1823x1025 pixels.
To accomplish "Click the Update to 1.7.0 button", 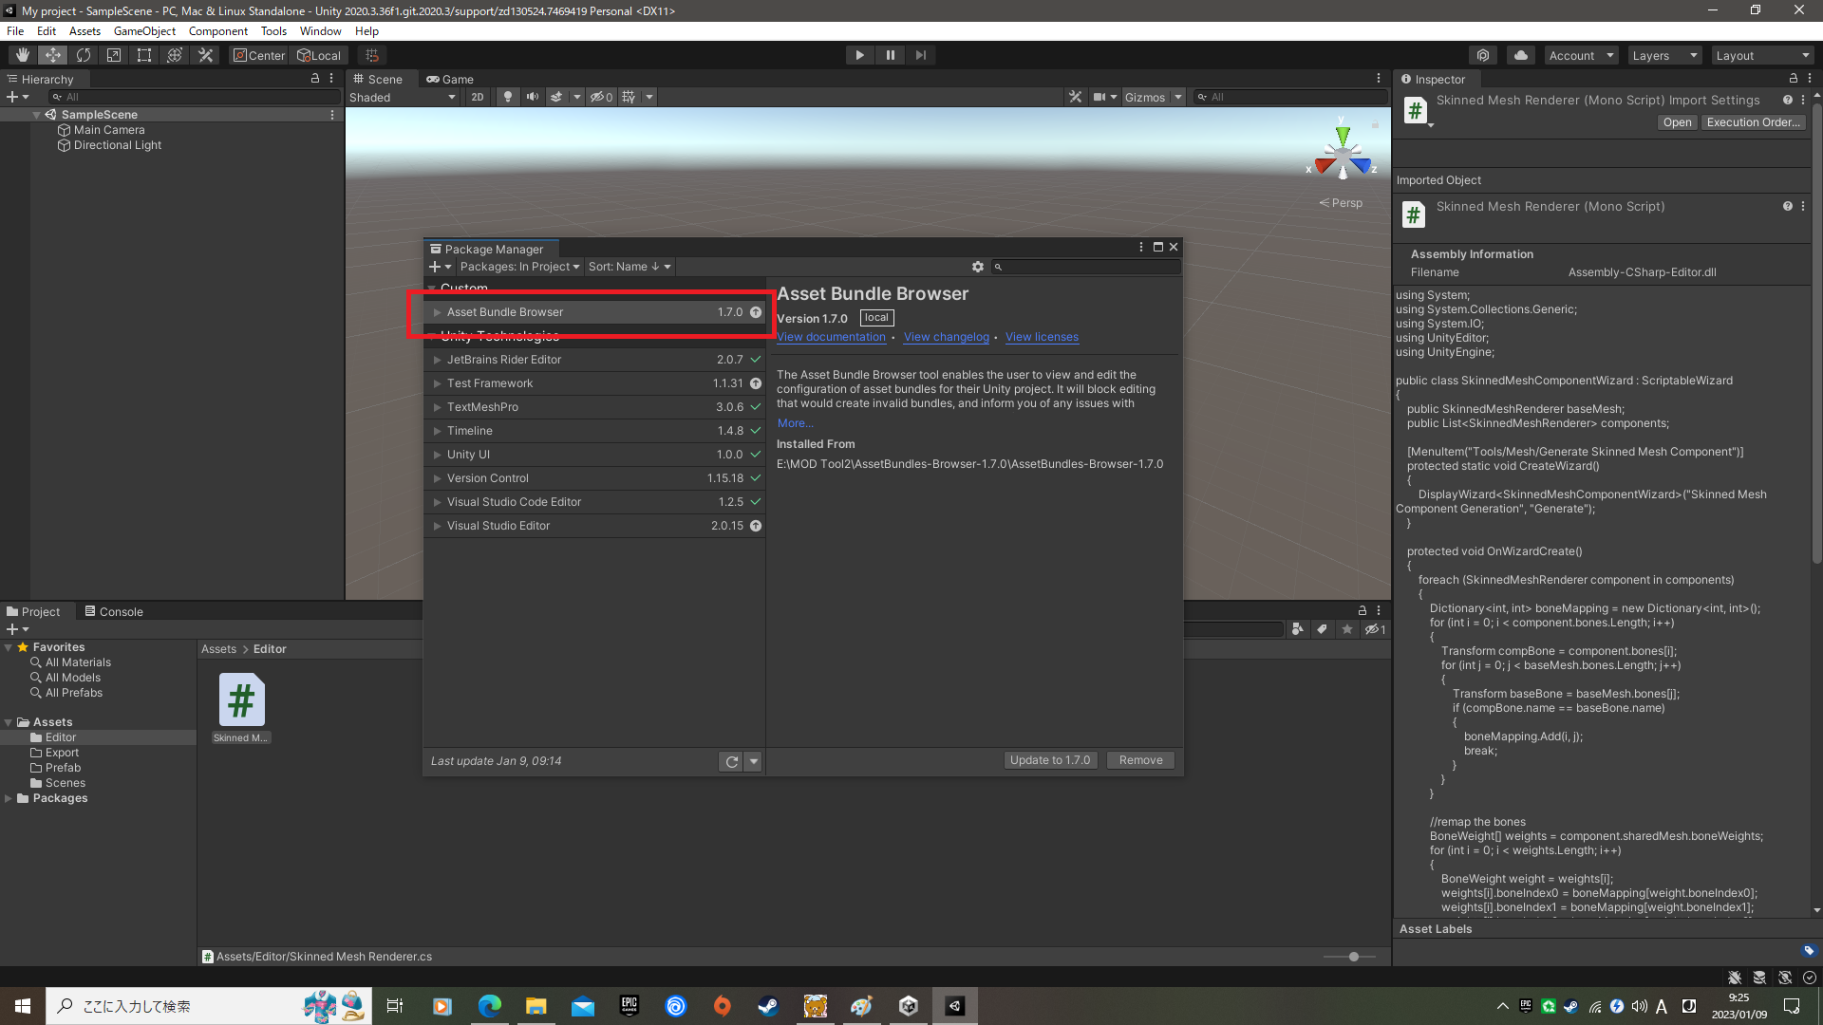I will pos(1050,760).
